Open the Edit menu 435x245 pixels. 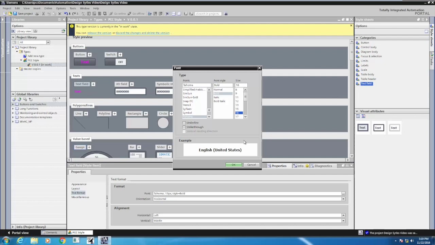coord(17,8)
